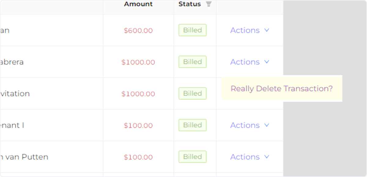Click the Billed badge on the Cabrera row
Image resolution: width=367 pixels, height=177 pixels.
(192, 62)
